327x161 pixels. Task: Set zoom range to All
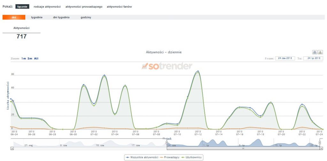click(36, 59)
